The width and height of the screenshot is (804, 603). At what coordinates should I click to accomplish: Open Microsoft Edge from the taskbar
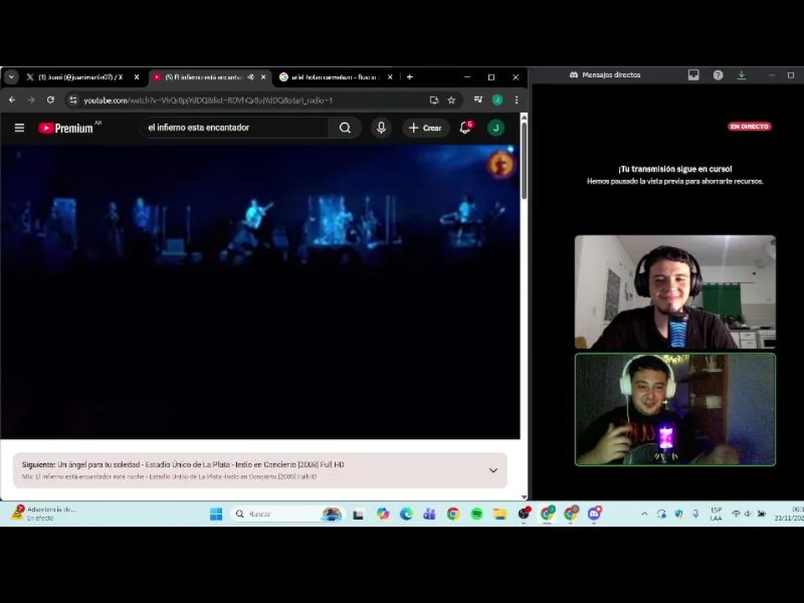406,513
